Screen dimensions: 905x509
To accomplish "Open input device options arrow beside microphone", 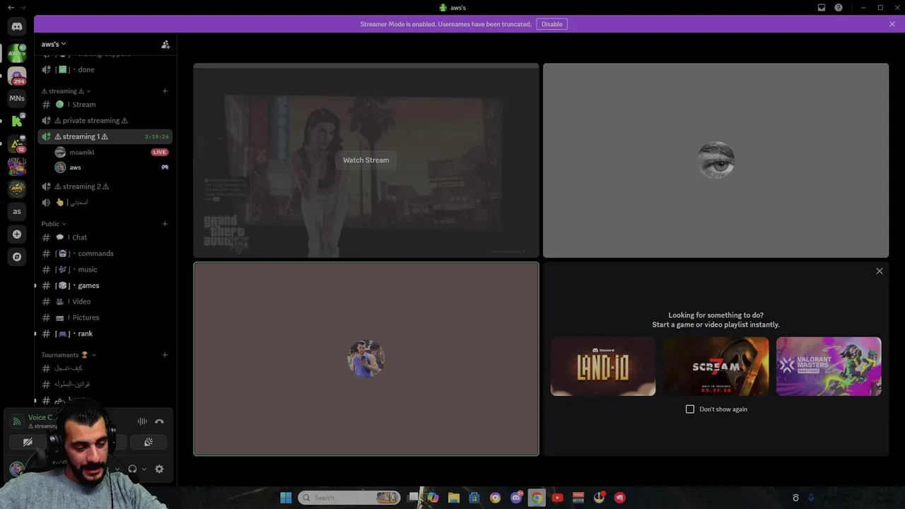I will (117, 469).
